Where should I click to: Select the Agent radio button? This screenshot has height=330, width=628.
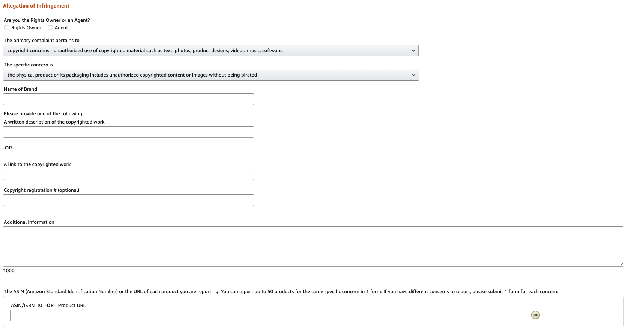tap(50, 27)
